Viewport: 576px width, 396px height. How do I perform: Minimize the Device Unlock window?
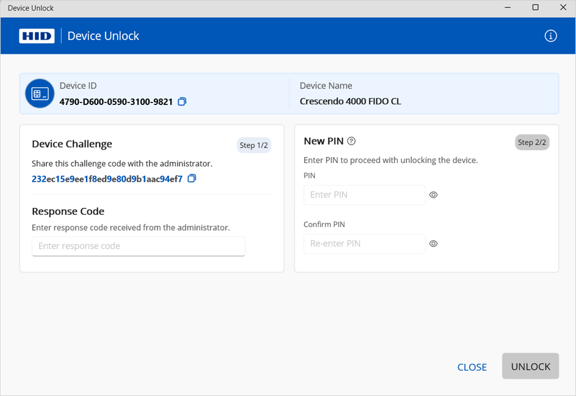pos(507,8)
